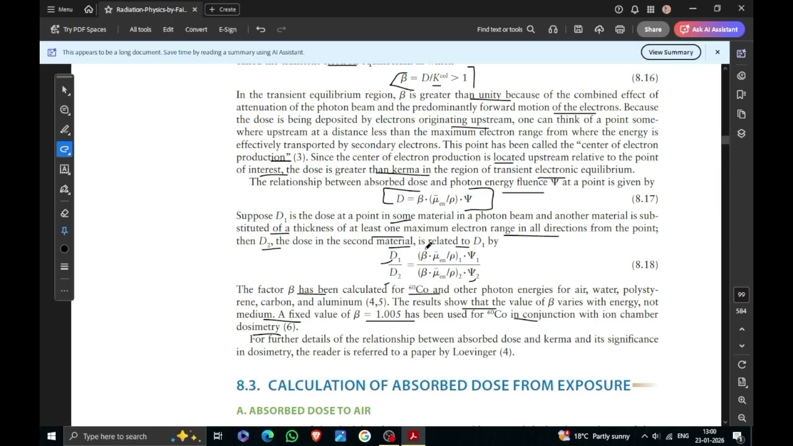Click scrollbar down arrow at bottom
Screen dimensions: 793x446
tap(725, 422)
